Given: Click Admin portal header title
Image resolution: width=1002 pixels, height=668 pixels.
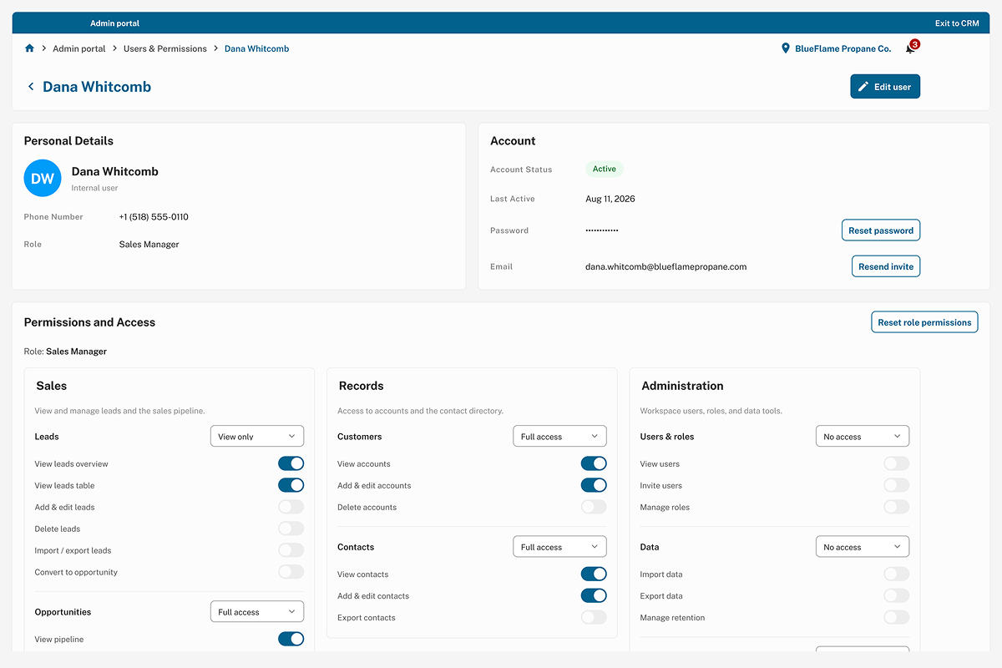Looking at the screenshot, I should coord(114,23).
